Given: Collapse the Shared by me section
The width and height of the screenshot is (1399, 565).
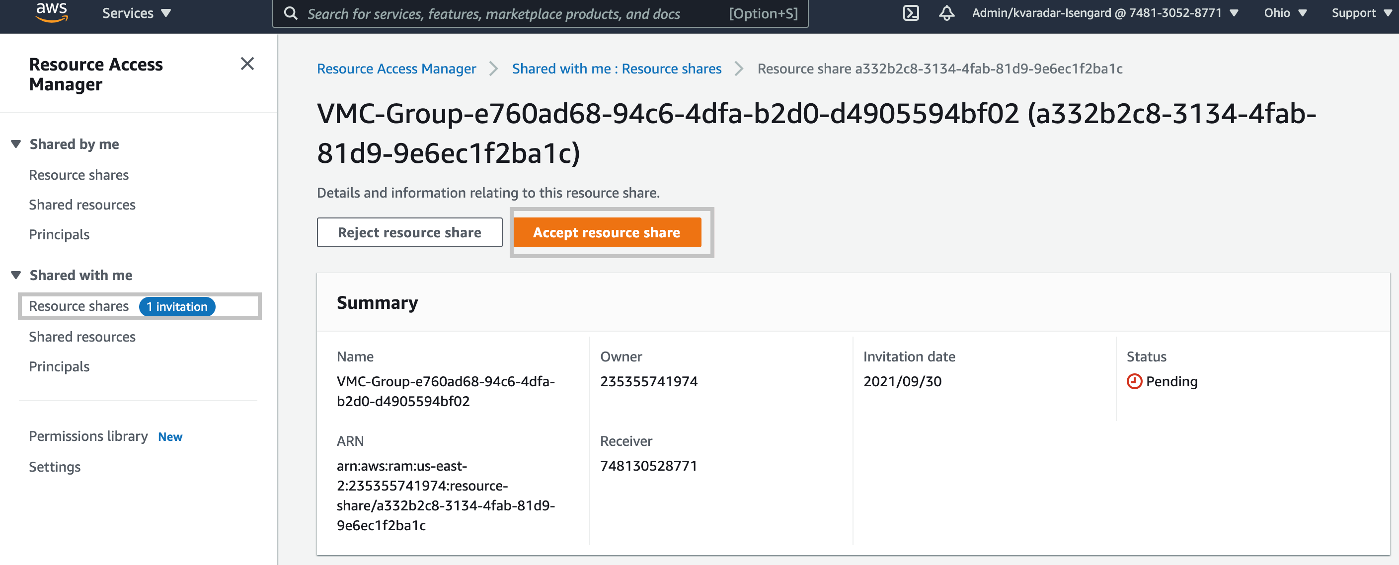Looking at the screenshot, I should click(x=16, y=144).
